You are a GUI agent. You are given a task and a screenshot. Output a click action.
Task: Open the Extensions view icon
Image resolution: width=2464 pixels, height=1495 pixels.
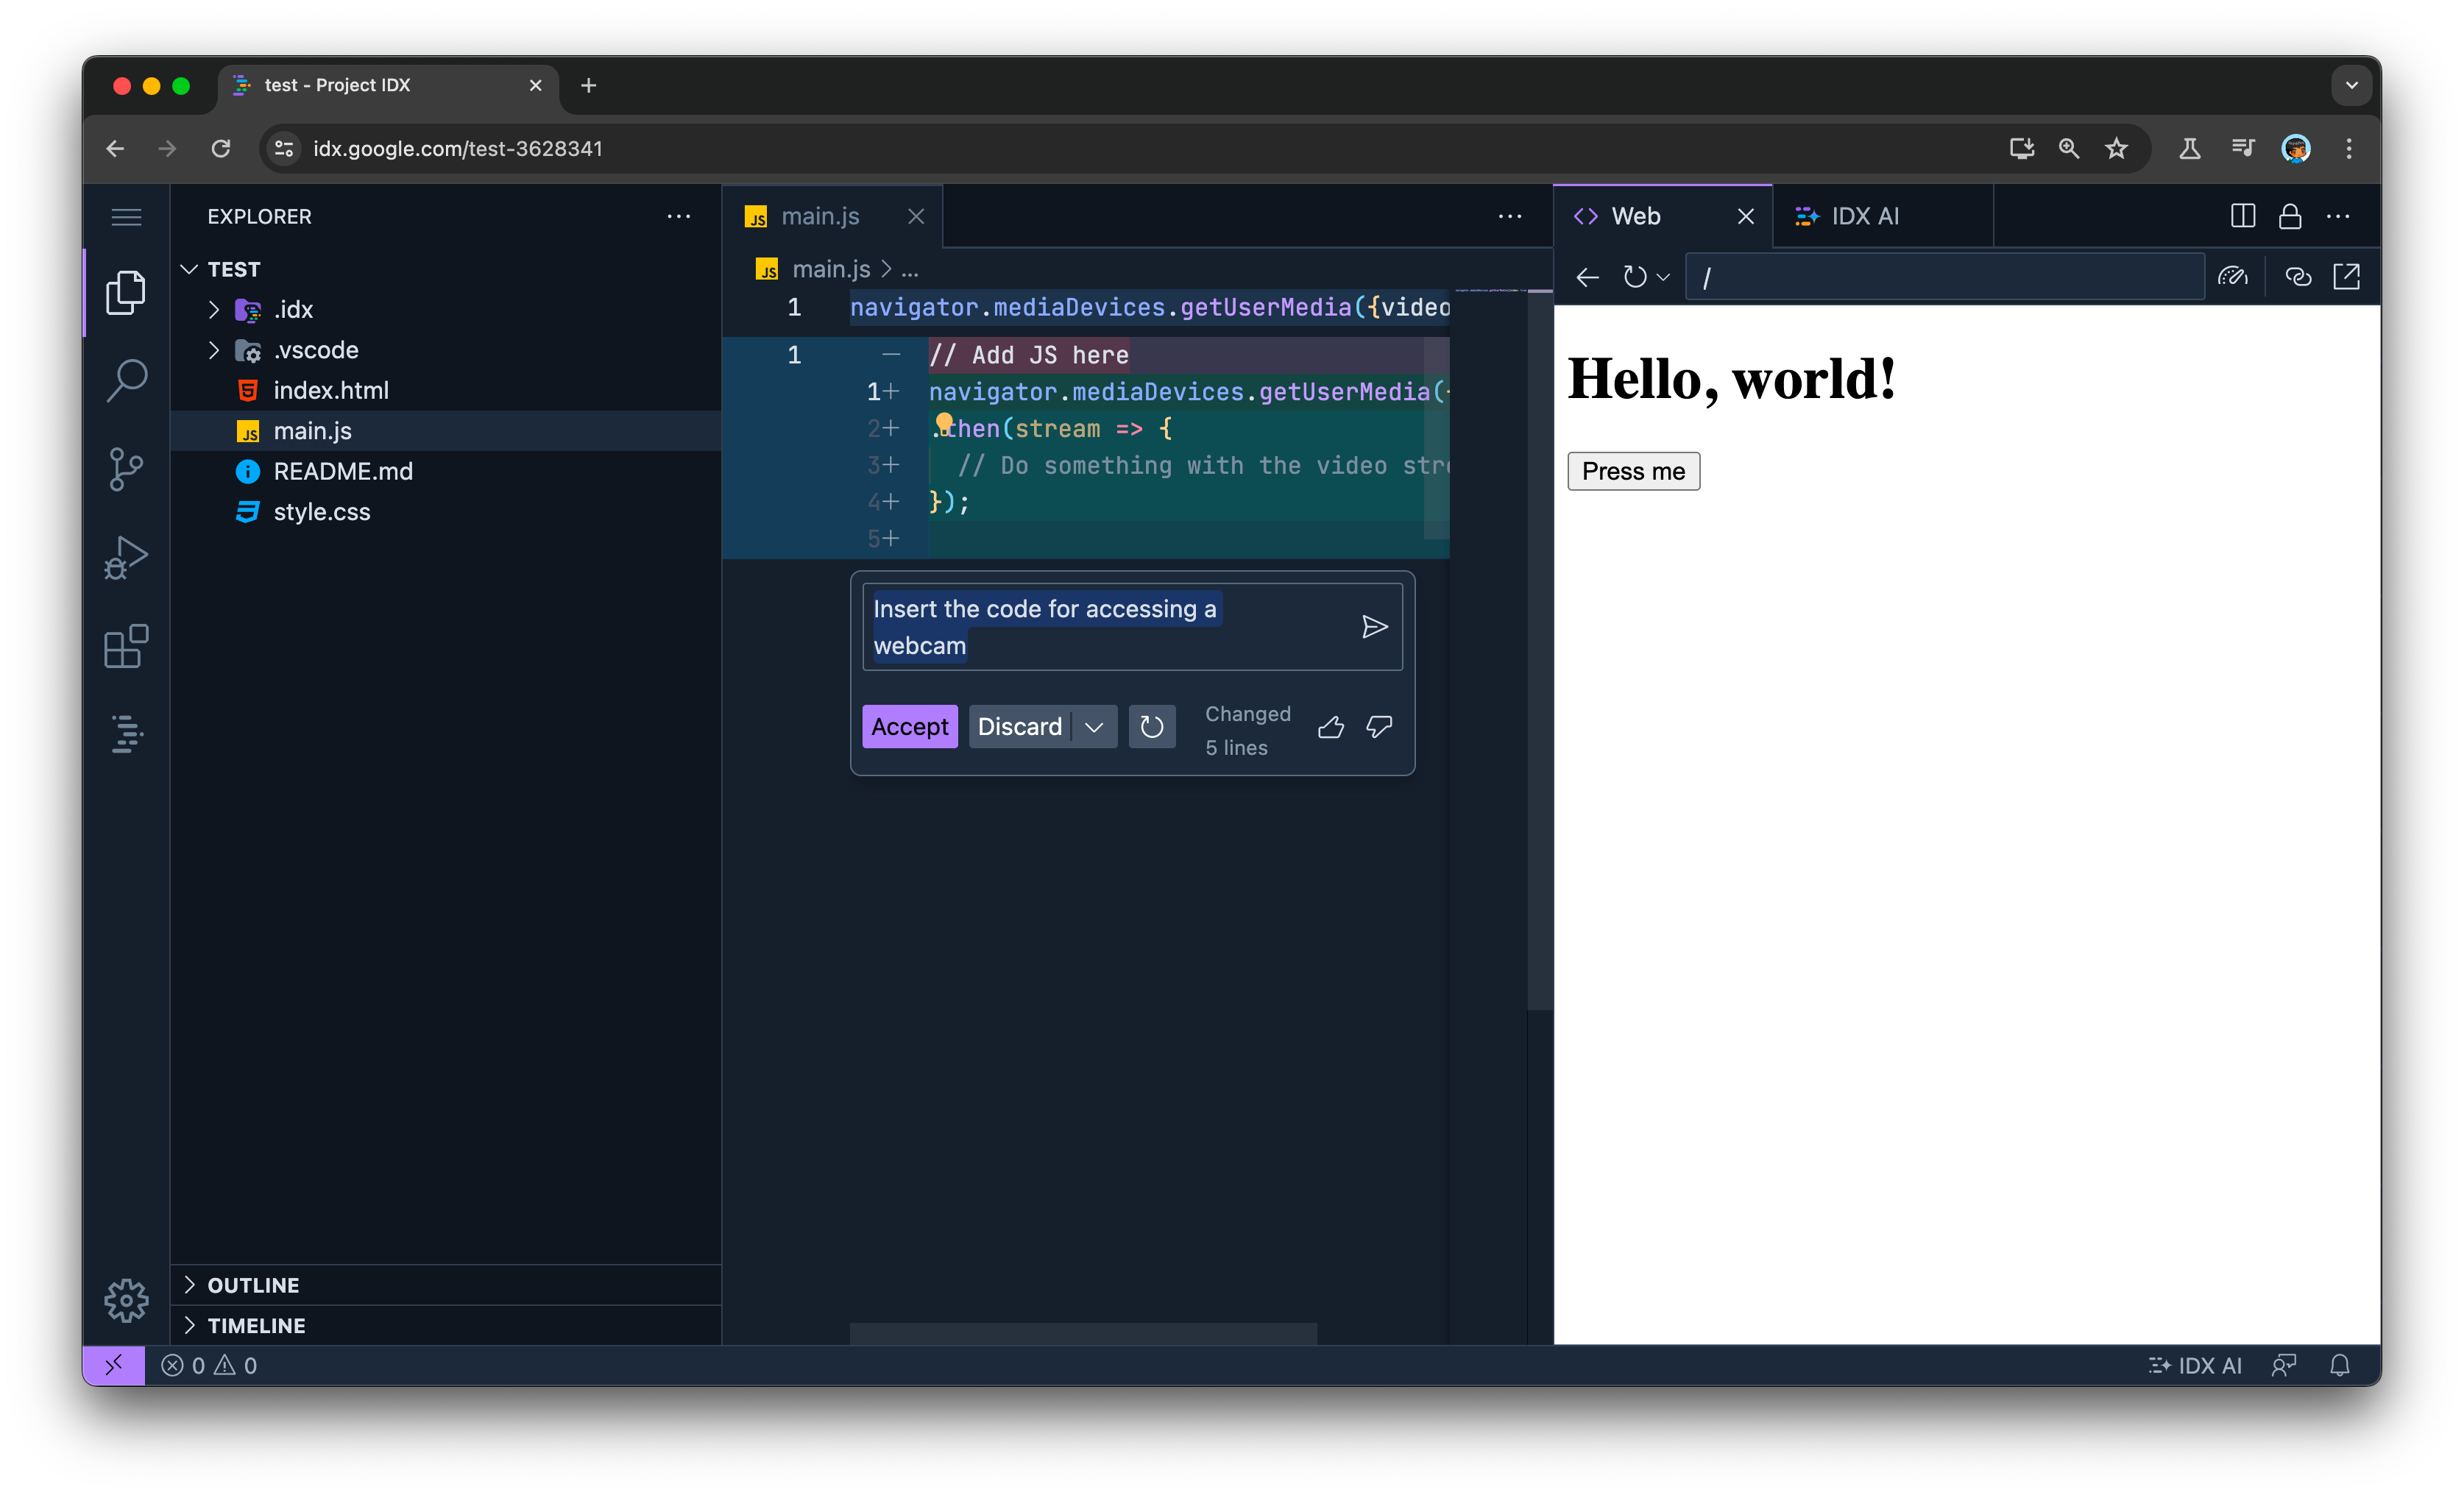click(x=126, y=646)
